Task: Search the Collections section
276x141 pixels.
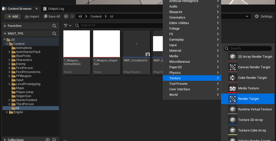Action: (x=54, y=140)
